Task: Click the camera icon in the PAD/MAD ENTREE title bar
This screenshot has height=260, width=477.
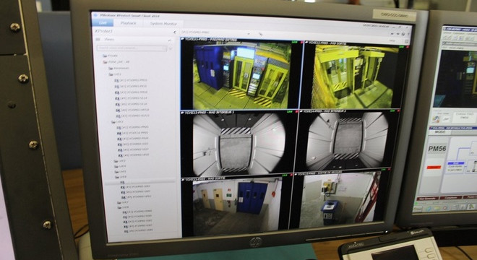Action: [183, 39]
